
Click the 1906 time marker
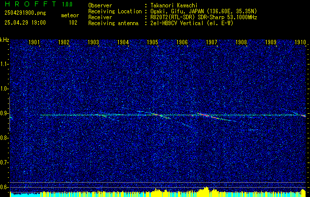point(182,42)
